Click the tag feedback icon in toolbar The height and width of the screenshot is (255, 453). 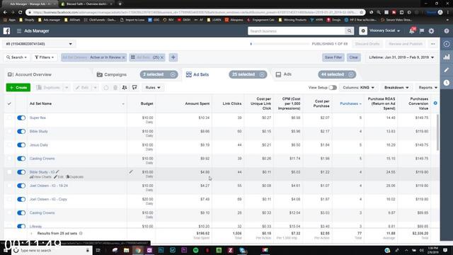pyautogui.click(x=134, y=87)
